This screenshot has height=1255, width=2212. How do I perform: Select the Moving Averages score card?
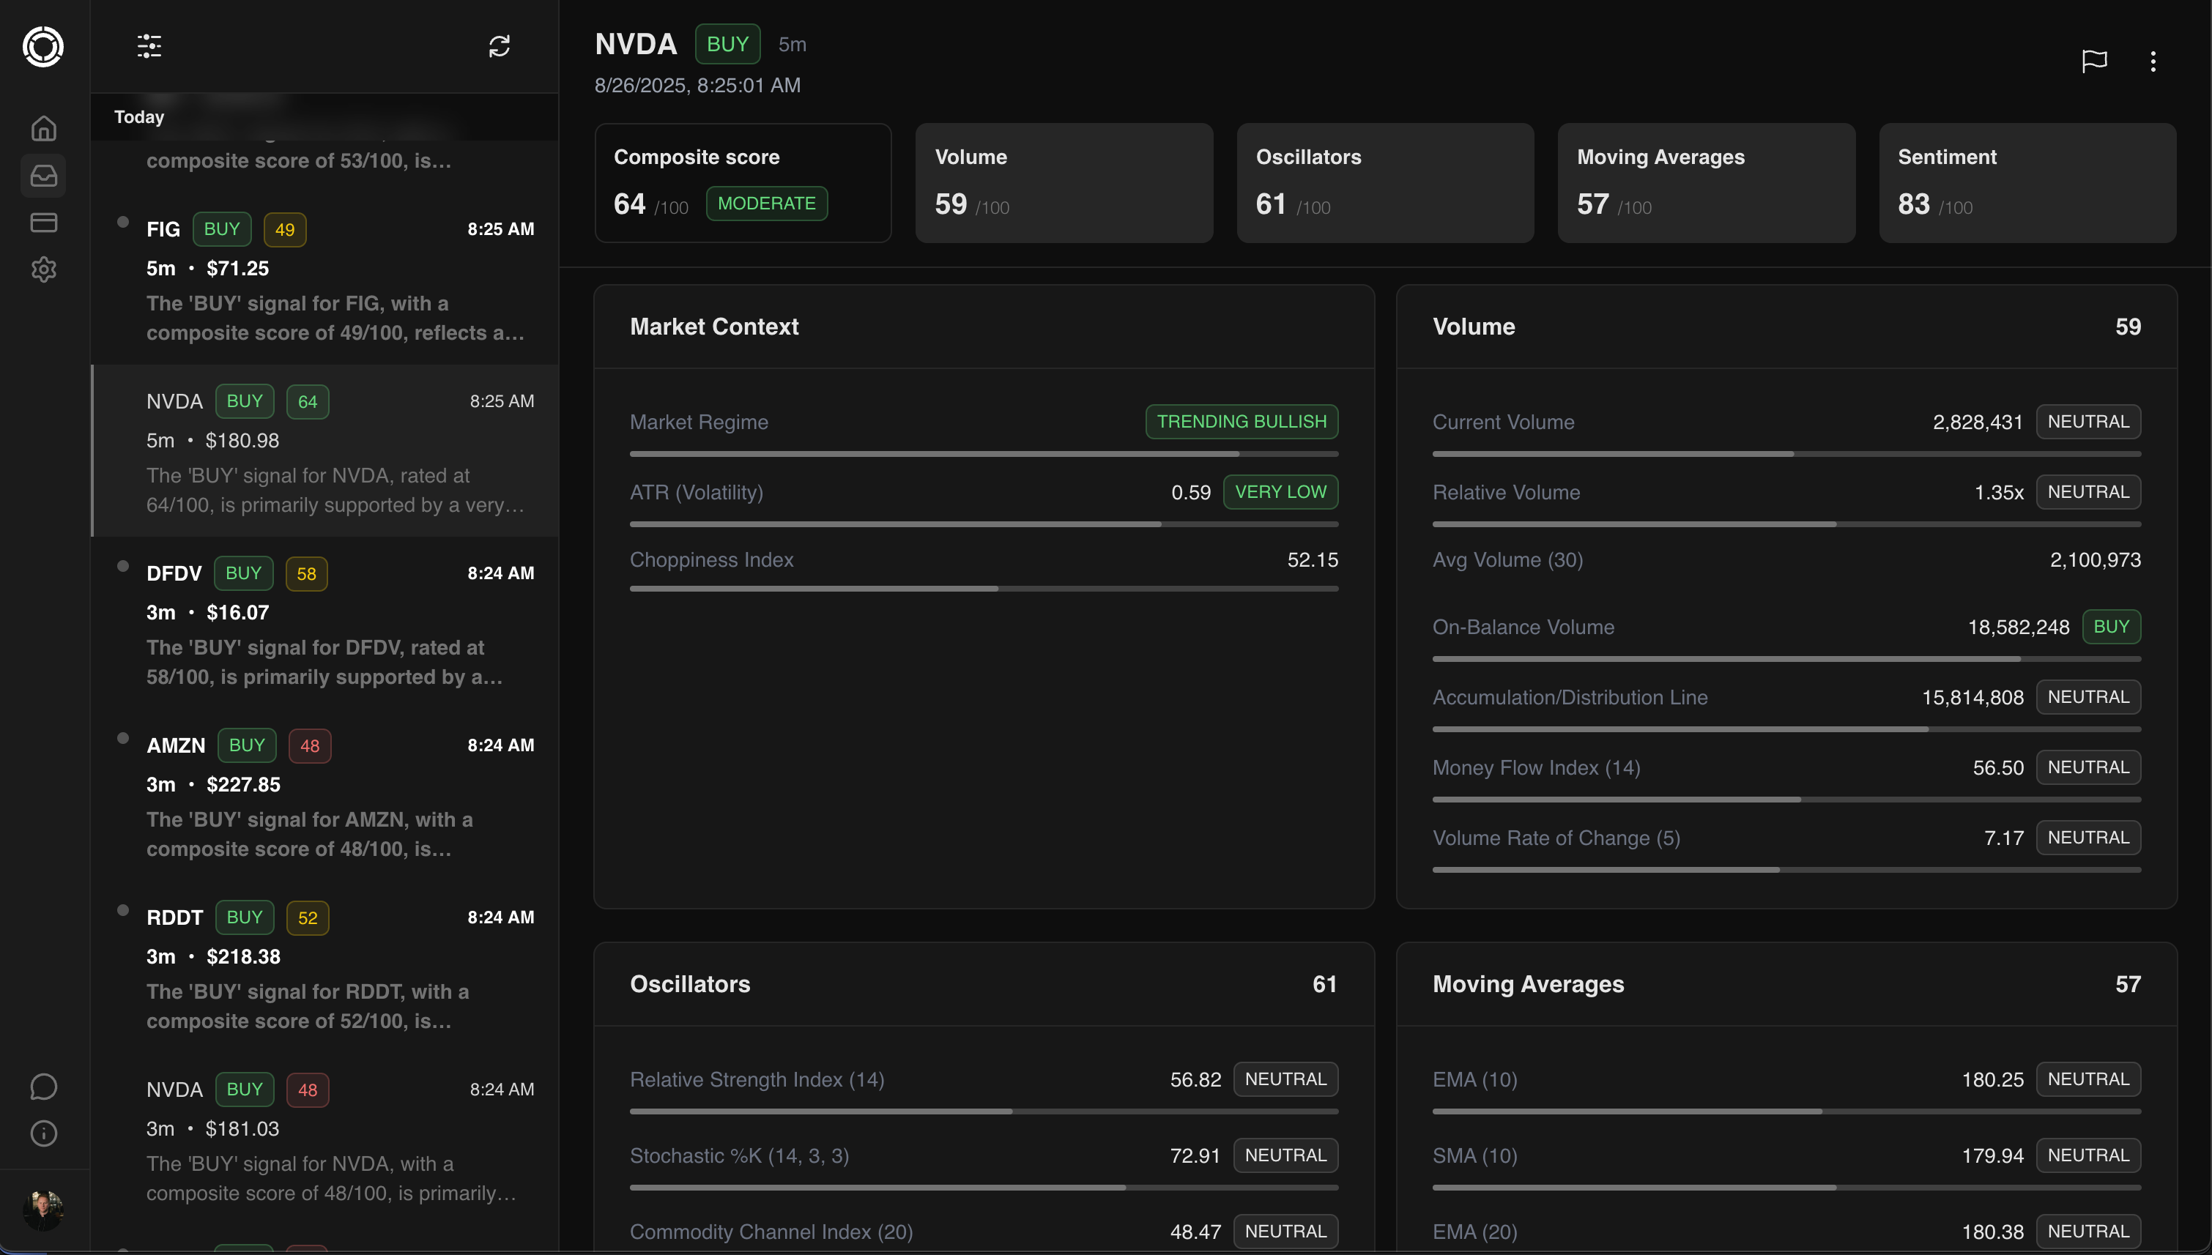1705,182
